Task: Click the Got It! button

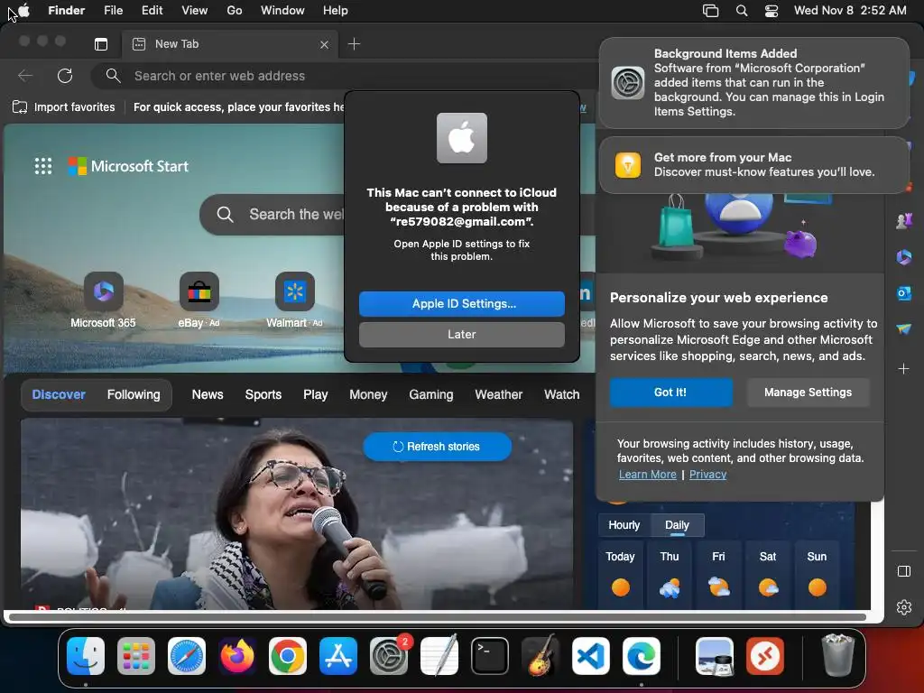Action: 670,393
